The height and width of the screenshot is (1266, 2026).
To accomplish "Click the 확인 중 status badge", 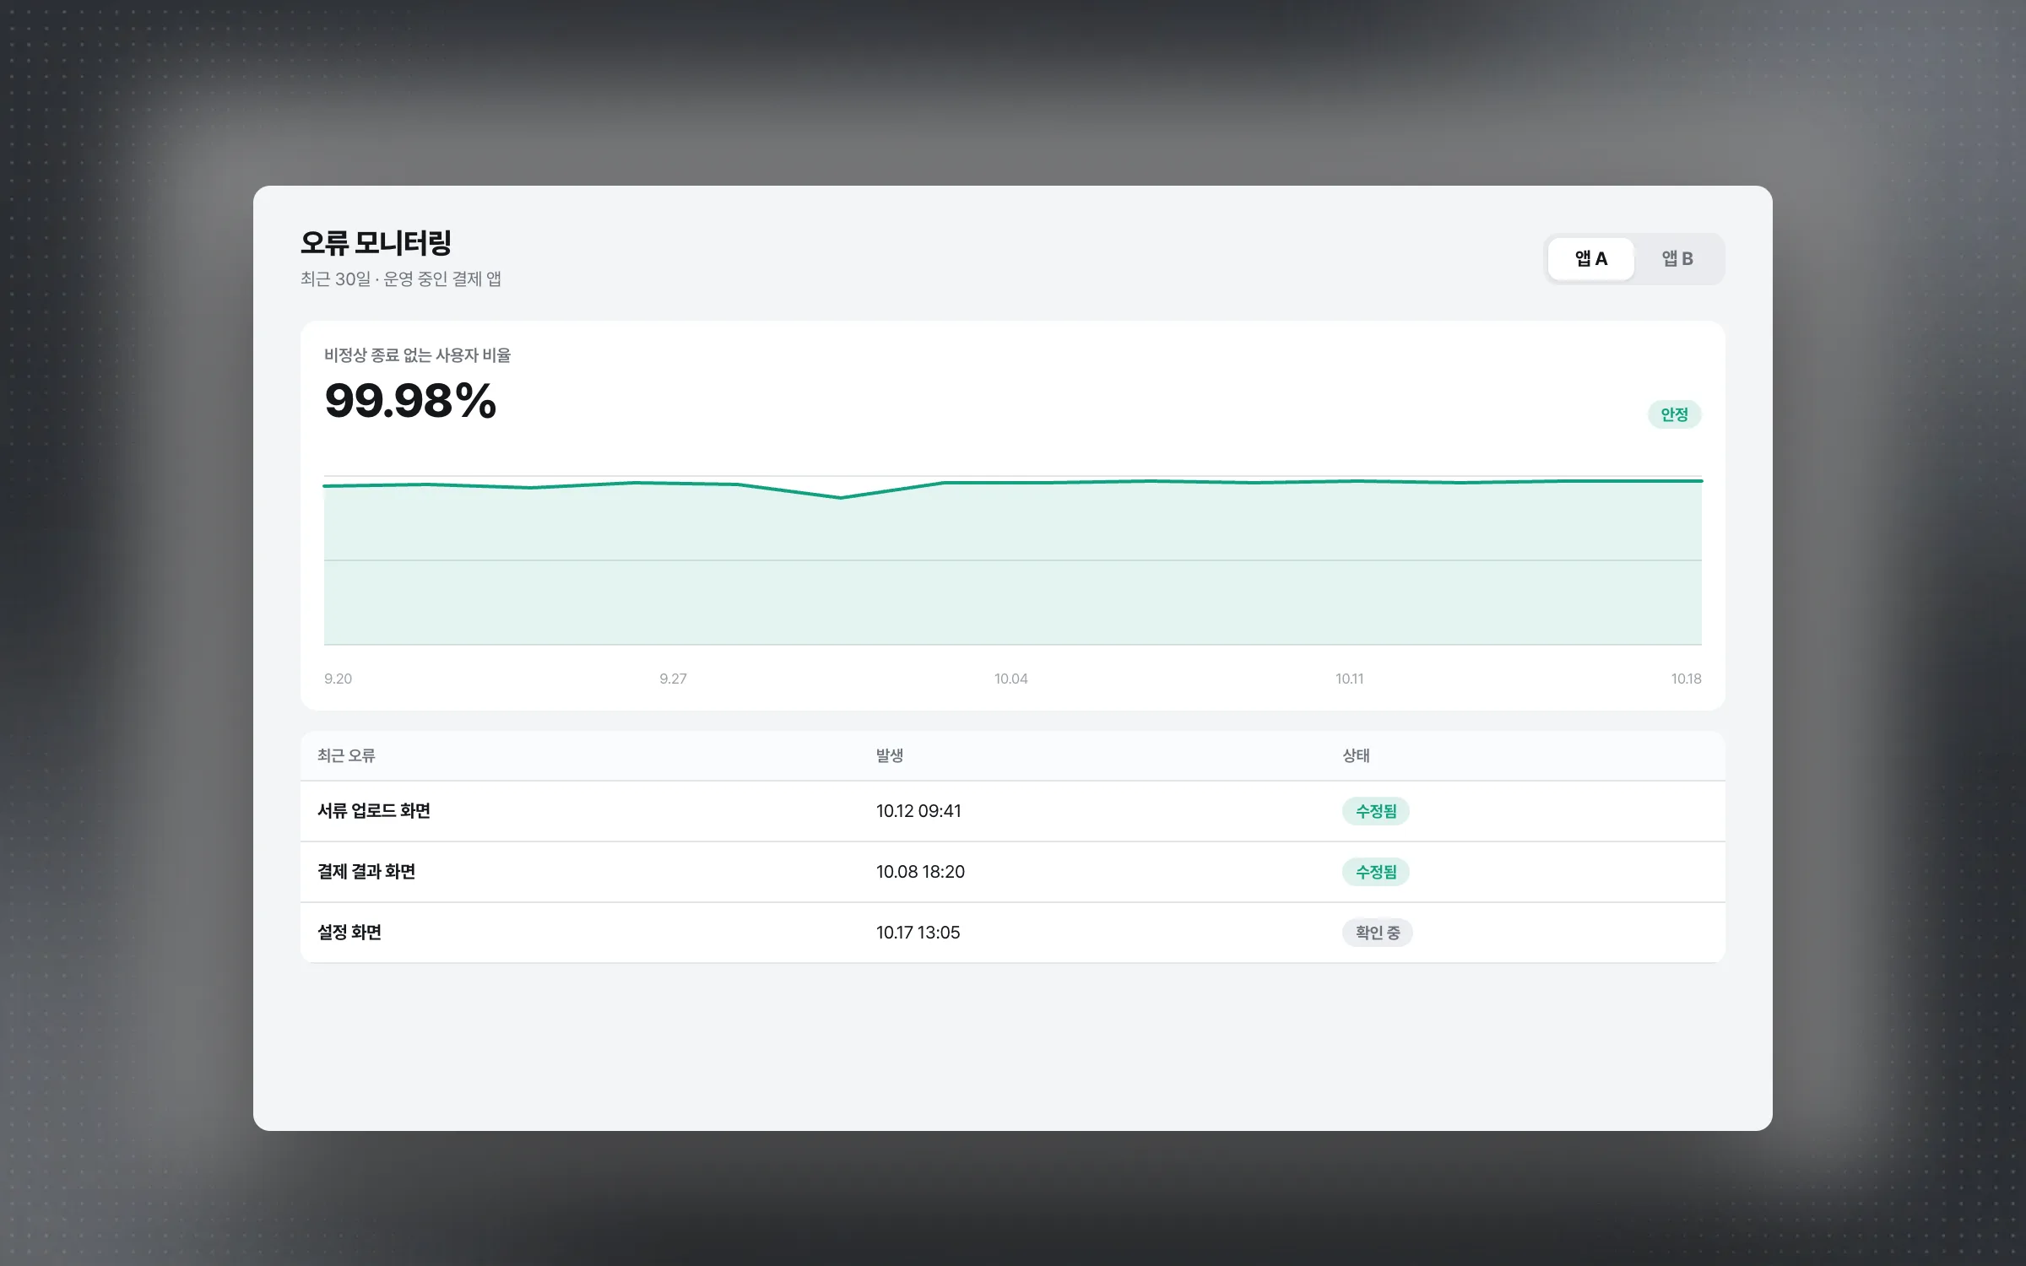I will 1378,933.
